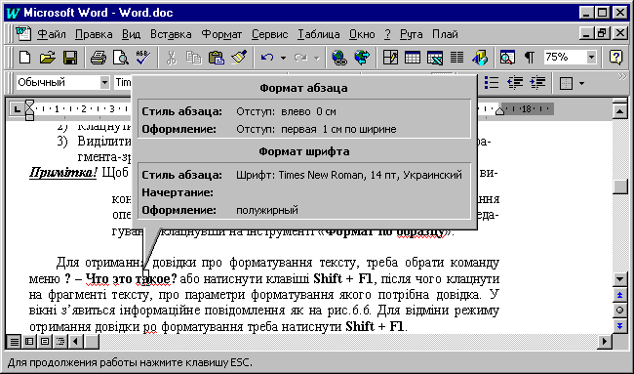Click the Office Assistant help icon

coord(615,58)
